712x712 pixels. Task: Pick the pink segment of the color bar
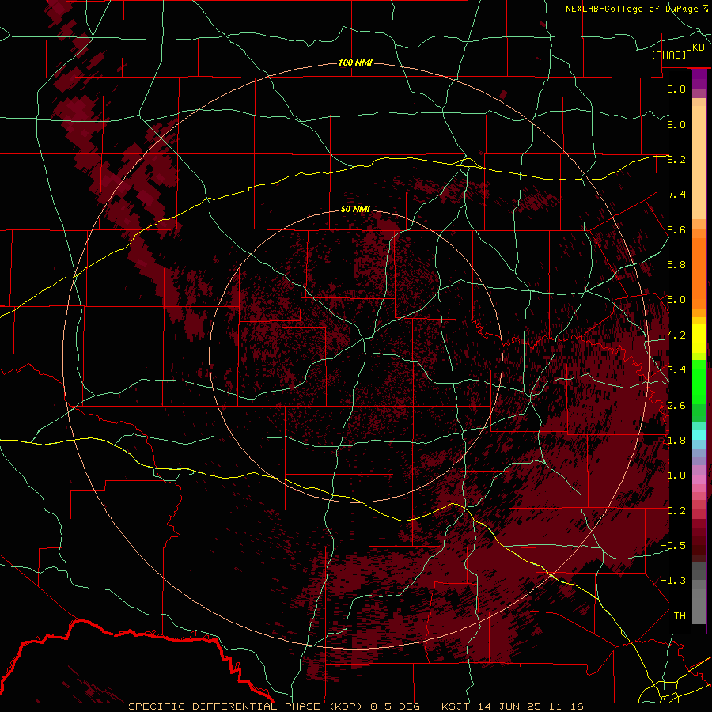[x=699, y=479]
